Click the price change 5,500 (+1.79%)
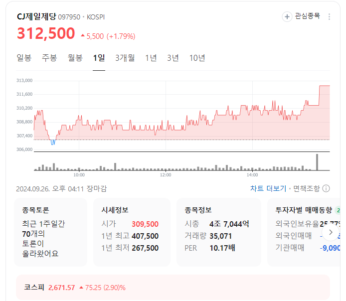Viewport: 346px width, 301px height. point(108,36)
